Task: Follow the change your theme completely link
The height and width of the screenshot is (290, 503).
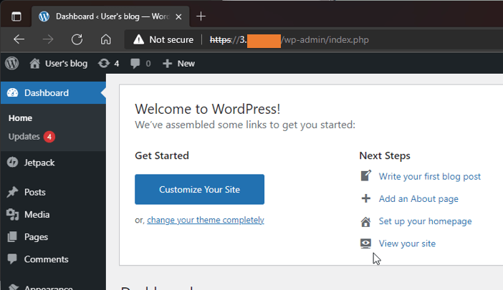Action: pyautogui.click(x=206, y=220)
